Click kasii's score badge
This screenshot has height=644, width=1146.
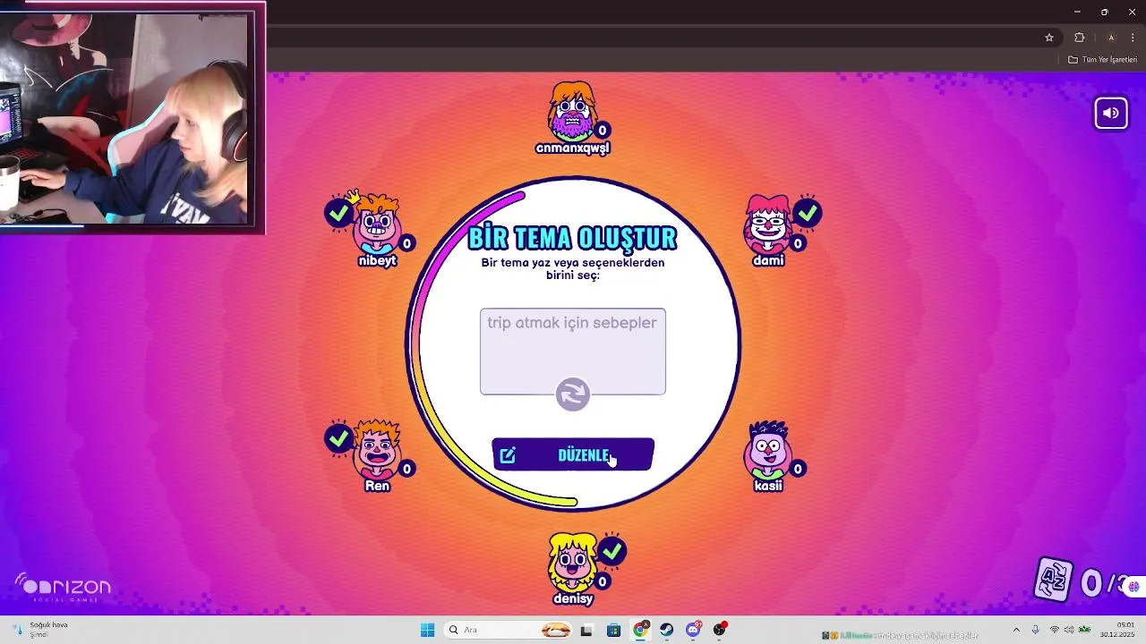pos(798,469)
